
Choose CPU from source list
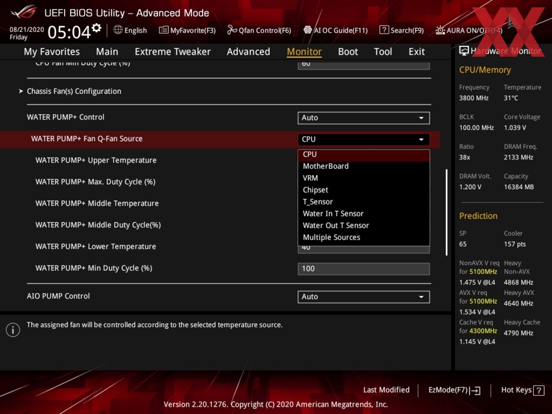tap(364, 155)
